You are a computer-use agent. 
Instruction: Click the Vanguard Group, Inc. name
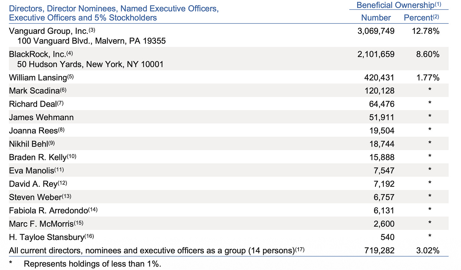click(48, 31)
